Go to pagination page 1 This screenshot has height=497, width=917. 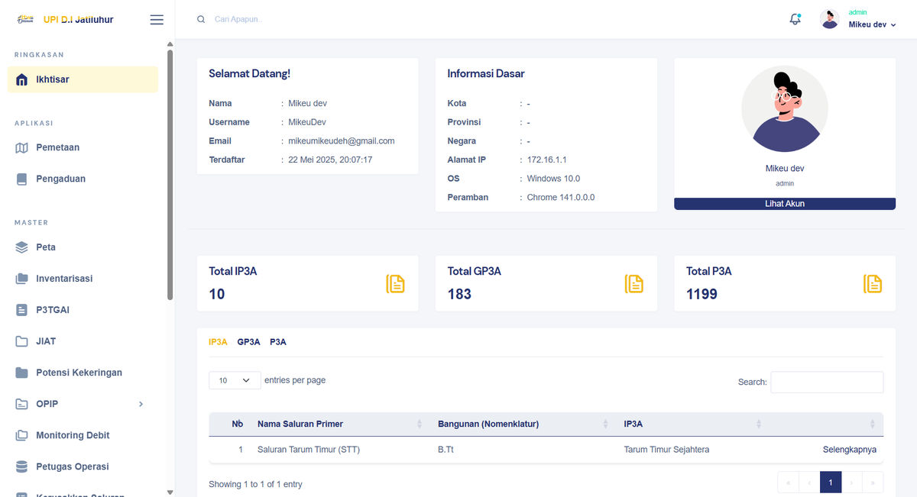pos(831,482)
